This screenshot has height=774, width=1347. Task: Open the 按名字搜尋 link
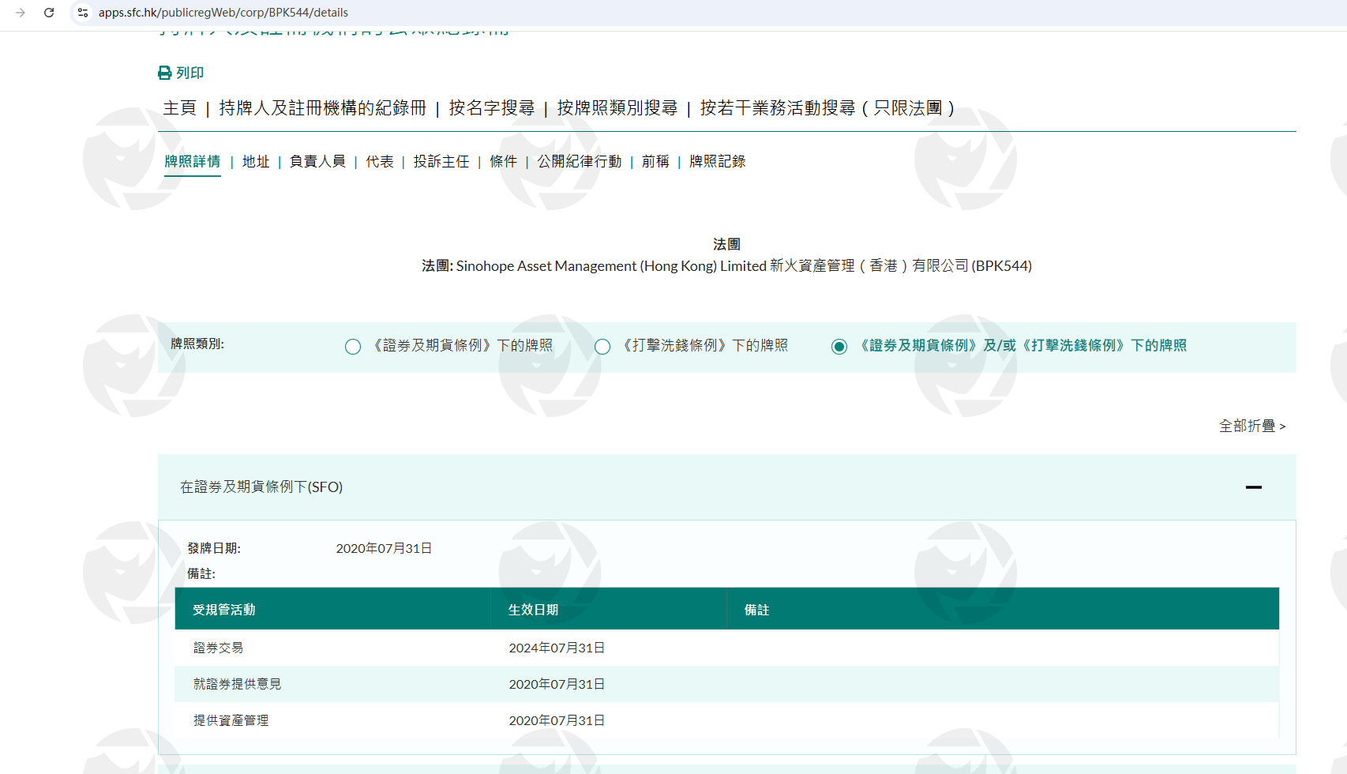(491, 108)
